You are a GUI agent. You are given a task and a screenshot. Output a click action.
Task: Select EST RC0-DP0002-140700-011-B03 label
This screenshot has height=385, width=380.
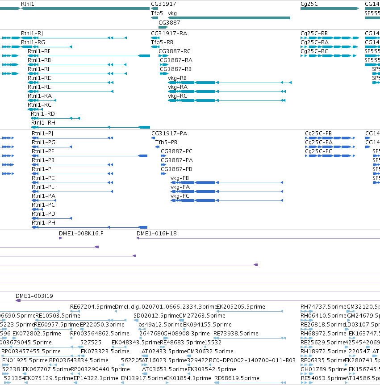252,360
